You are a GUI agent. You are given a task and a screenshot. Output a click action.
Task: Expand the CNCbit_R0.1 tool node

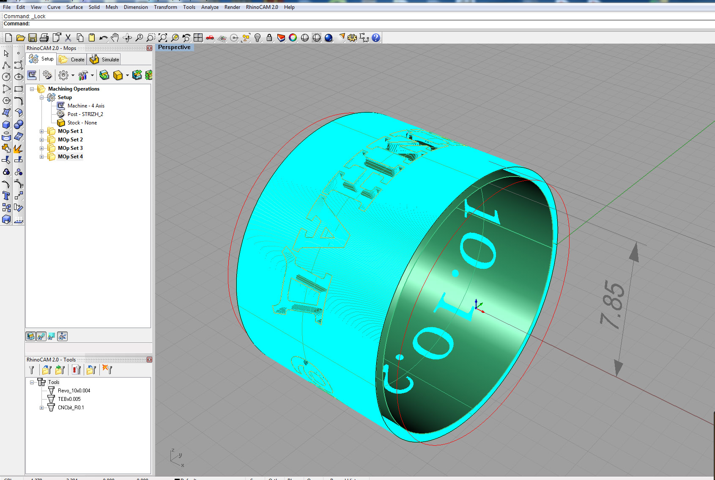tap(41, 408)
